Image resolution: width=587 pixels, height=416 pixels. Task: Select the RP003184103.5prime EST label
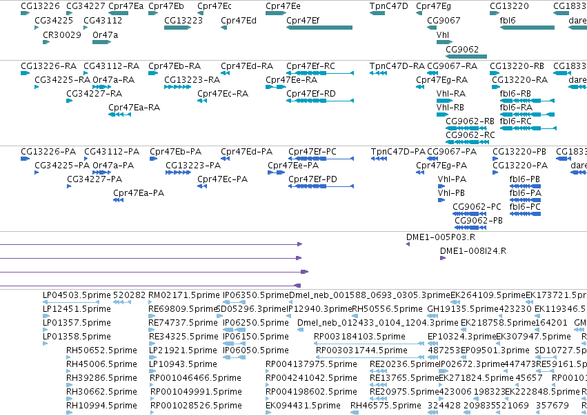359,337
